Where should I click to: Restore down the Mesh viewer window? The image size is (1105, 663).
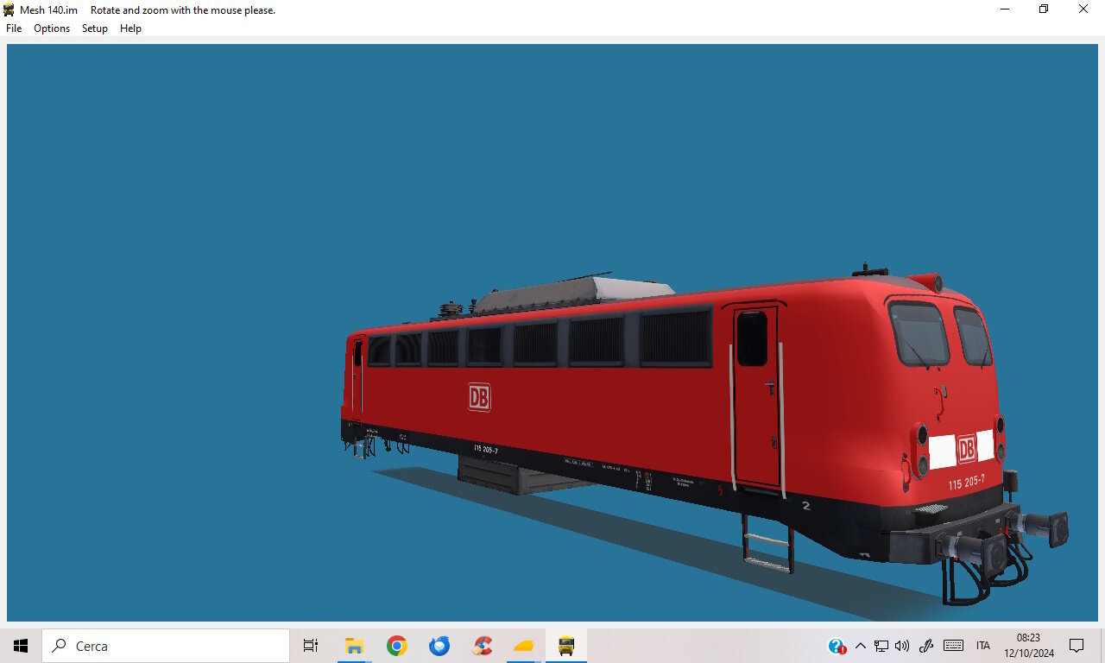[x=1044, y=9]
